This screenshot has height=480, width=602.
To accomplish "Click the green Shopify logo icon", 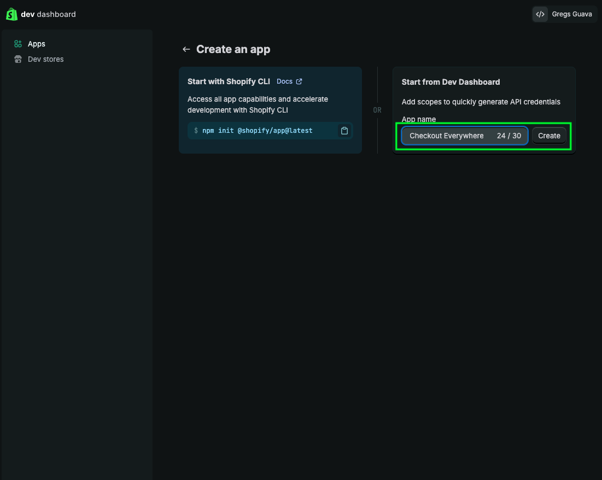I will (x=11, y=14).
